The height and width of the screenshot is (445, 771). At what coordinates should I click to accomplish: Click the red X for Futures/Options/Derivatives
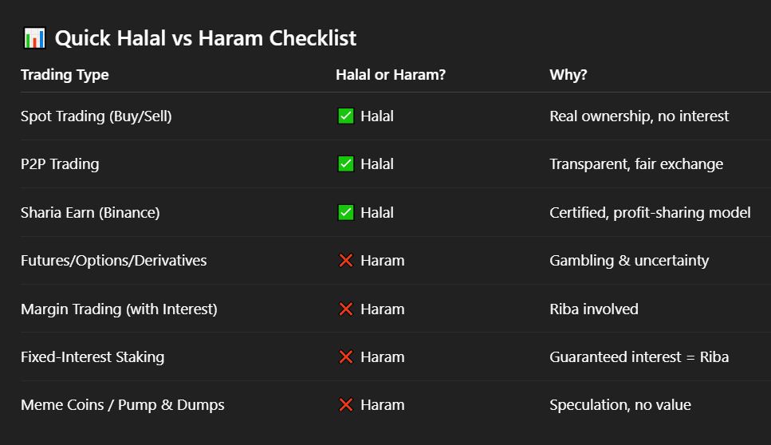346,261
